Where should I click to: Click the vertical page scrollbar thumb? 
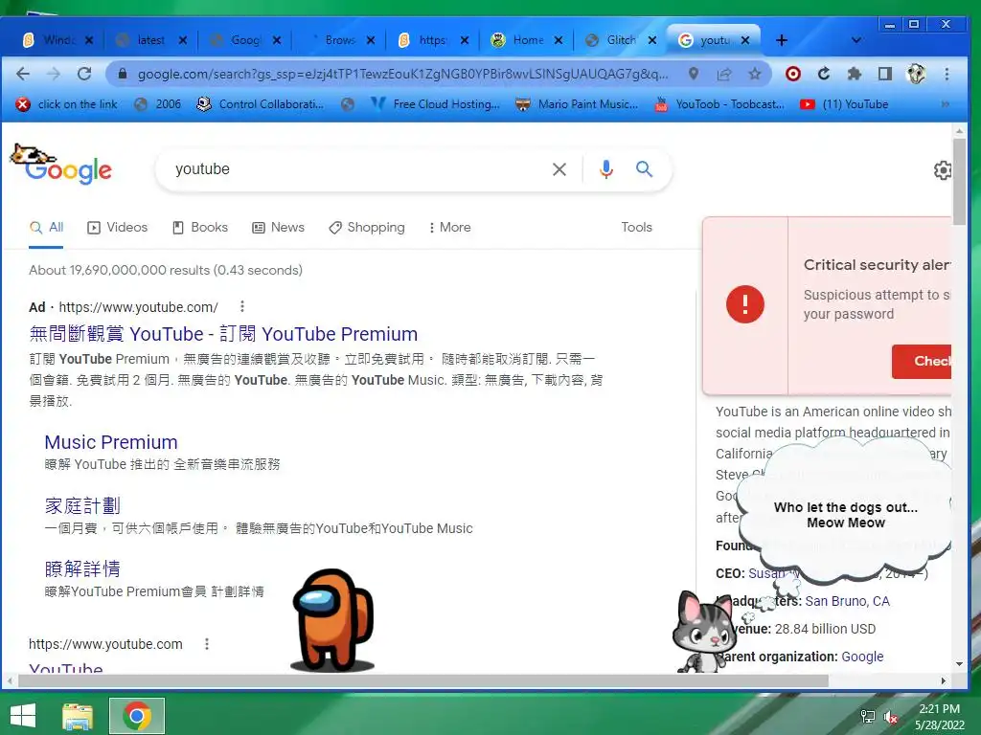959,181
